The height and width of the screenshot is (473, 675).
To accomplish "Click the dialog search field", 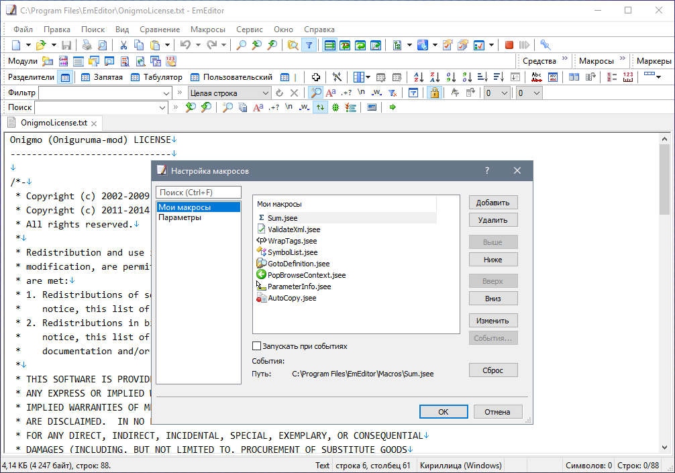I will (x=198, y=193).
